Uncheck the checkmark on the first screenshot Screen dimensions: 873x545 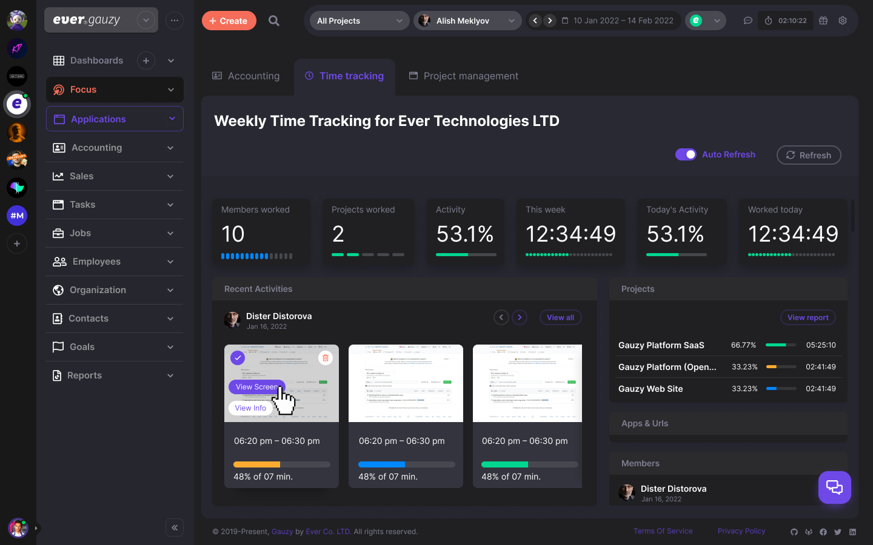(238, 358)
